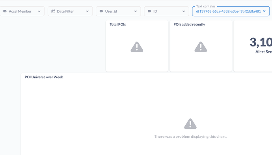Image resolution: width=272 pixels, height=155 pixels.
Task: Click the Alert Sent number value
Action: tap(261, 42)
